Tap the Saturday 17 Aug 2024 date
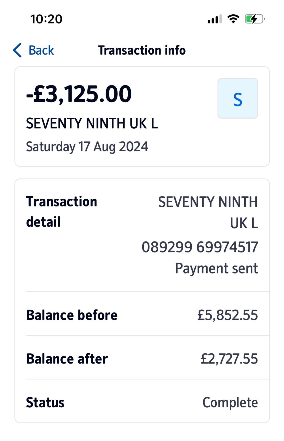Image resolution: width=284 pixels, height=441 pixels. pyautogui.click(x=87, y=147)
